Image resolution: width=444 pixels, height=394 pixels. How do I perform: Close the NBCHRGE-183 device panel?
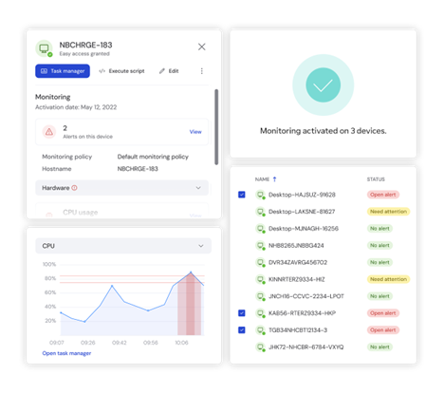[202, 47]
